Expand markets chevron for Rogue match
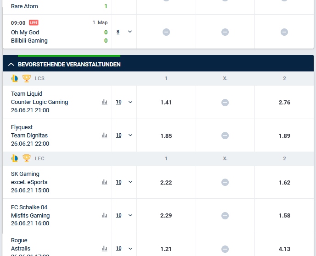316x256 pixels. point(130,249)
